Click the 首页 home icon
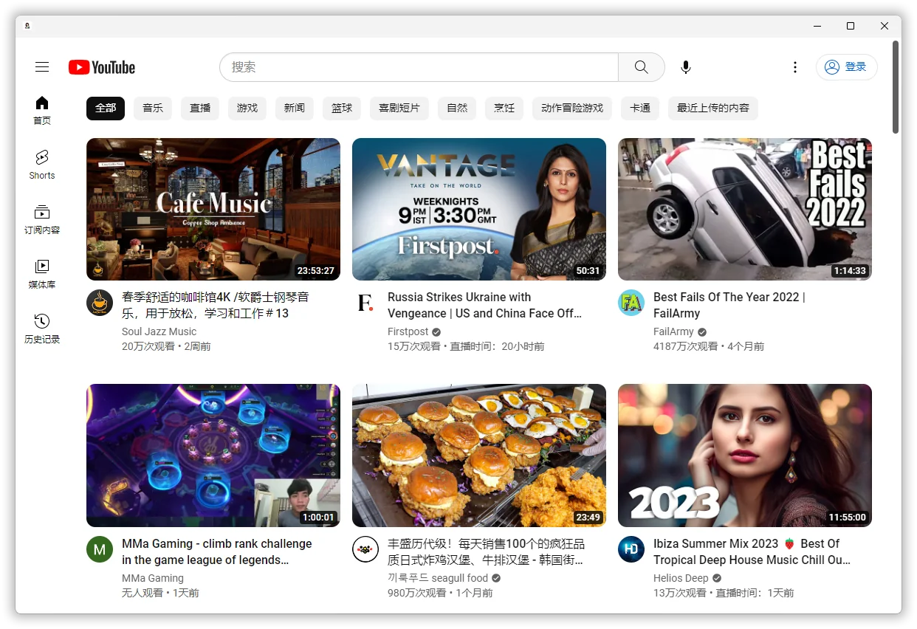This screenshot has width=917, height=629. pos(42,109)
